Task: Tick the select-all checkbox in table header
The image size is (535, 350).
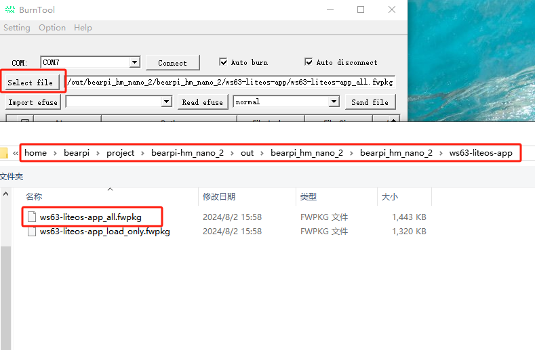Action: pos(24,121)
